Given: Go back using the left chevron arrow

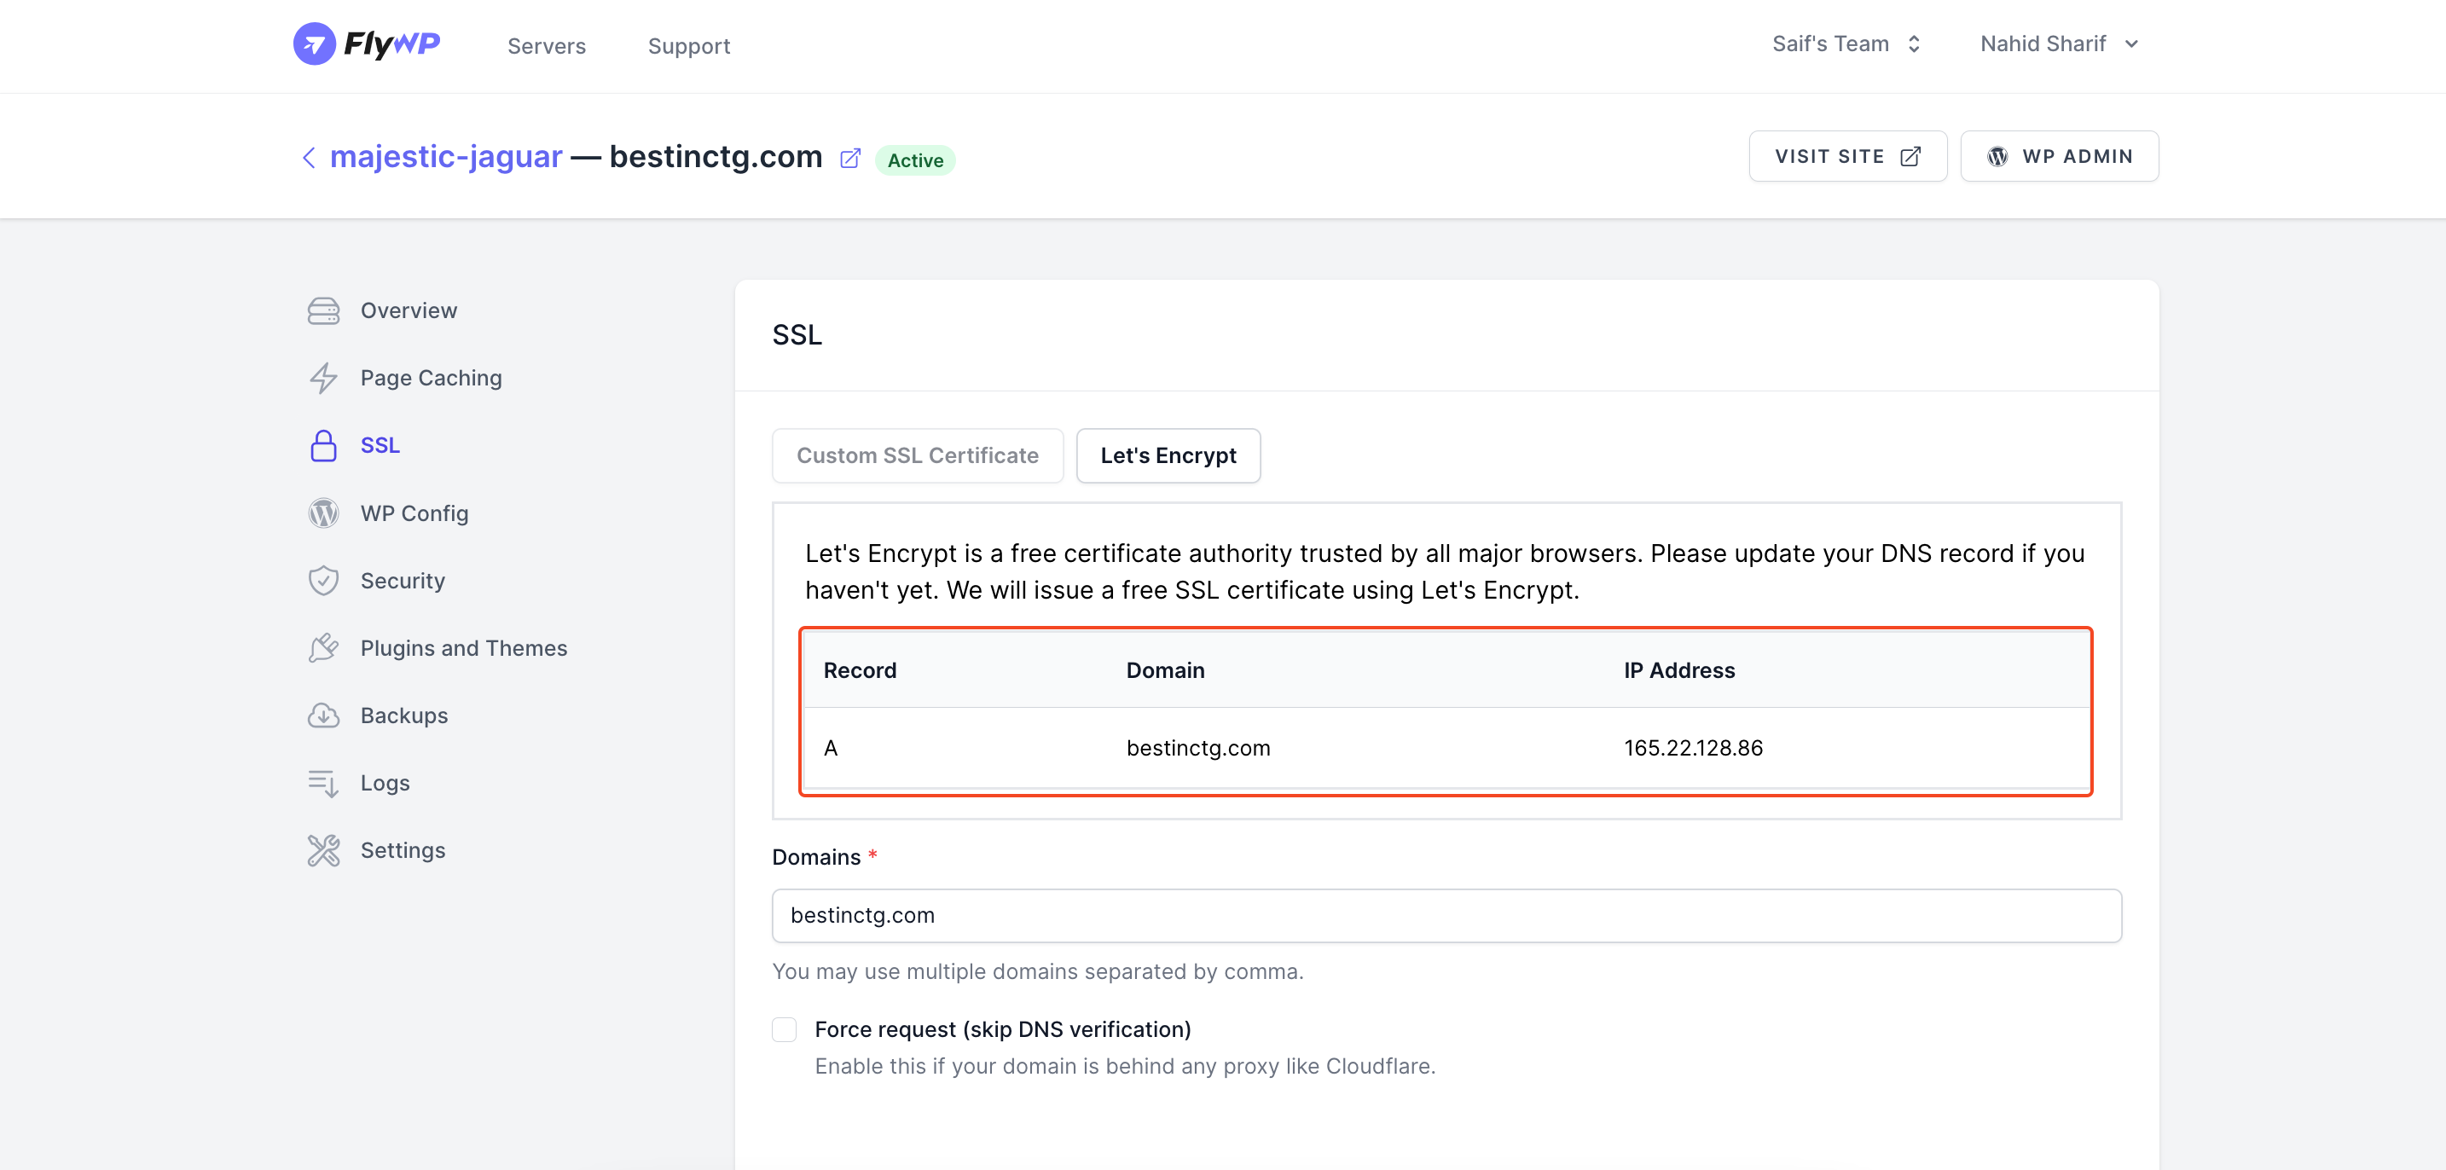Looking at the screenshot, I should pos(309,157).
